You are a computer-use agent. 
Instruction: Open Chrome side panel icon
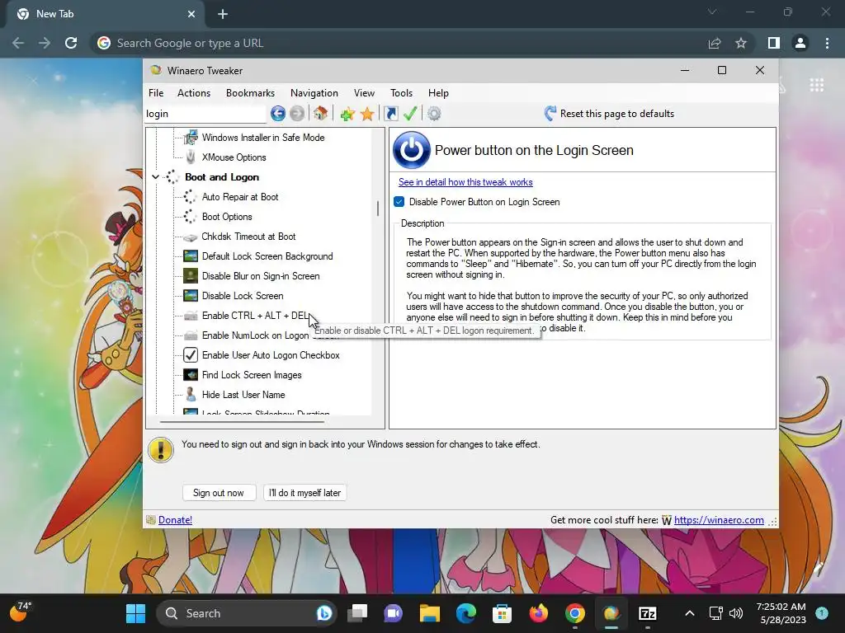click(774, 43)
